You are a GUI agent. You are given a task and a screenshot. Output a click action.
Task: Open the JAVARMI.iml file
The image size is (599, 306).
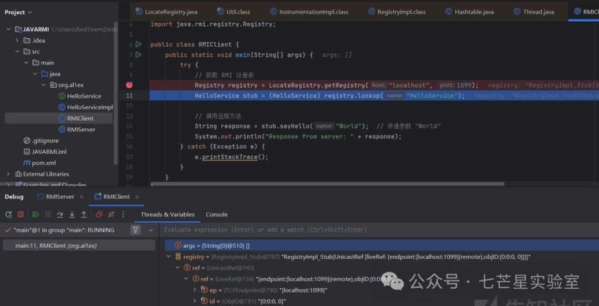point(45,152)
